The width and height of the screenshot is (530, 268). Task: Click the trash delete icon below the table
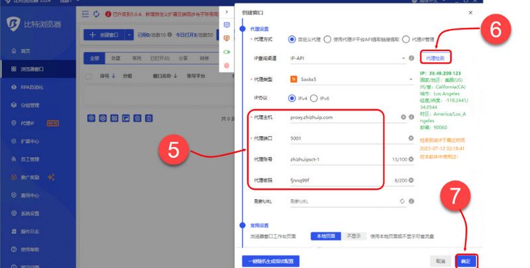pyautogui.click(x=149, y=118)
